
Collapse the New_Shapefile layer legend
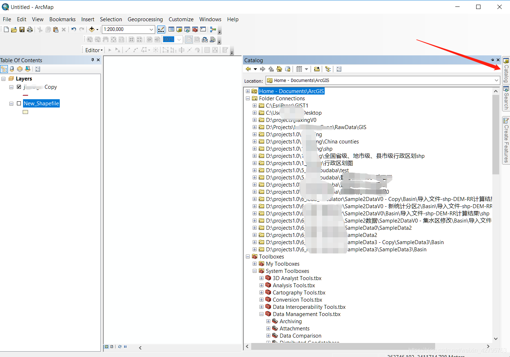[12, 104]
